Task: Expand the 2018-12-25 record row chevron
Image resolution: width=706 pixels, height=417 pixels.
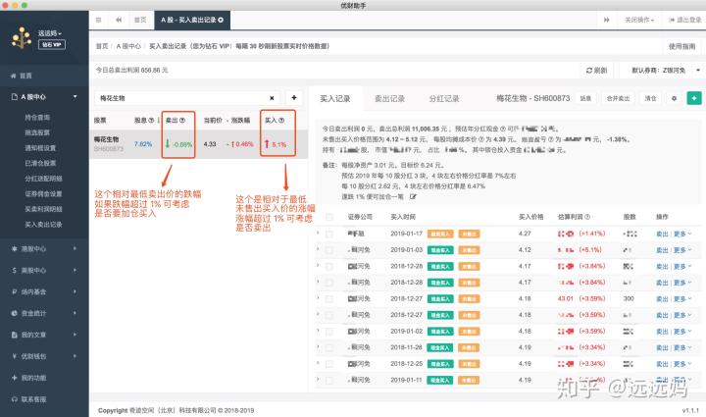Action: pos(318,363)
